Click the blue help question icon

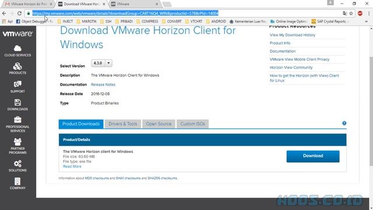pos(344,123)
